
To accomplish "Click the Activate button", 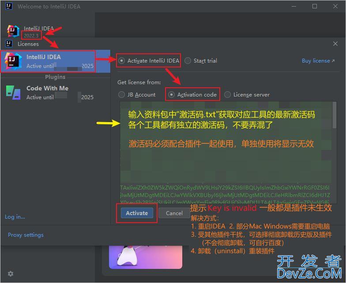I will coord(137,213).
